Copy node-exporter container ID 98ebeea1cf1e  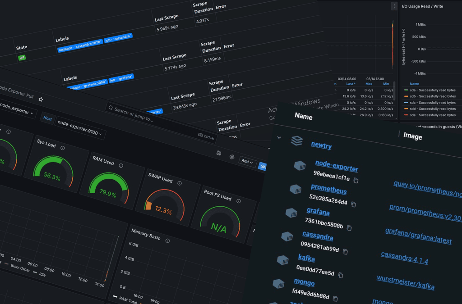[x=356, y=180]
